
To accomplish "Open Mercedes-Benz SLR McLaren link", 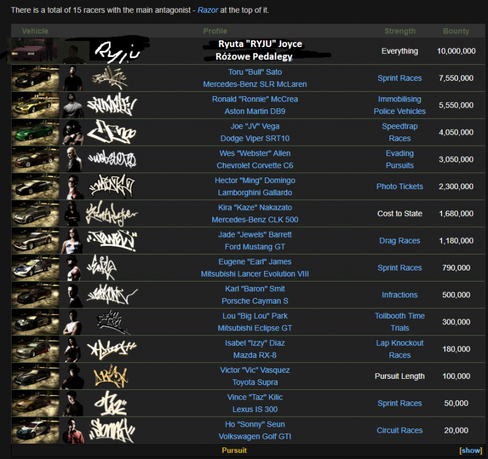I will pyautogui.click(x=255, y=84).
